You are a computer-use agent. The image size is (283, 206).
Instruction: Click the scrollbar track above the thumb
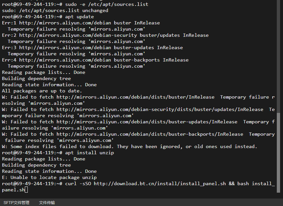point(278,56)
